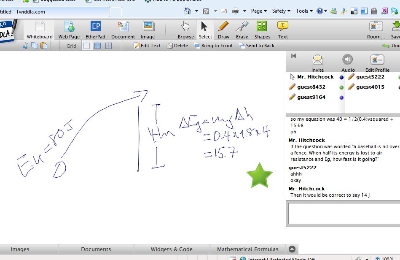Launch the EtherPad tool
The height and width of the screenshot is (260, 400).
[95, 30]
